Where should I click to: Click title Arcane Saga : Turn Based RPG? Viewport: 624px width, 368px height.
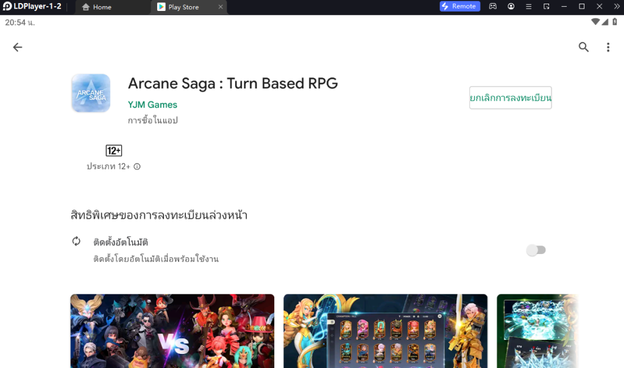(233, 83)
